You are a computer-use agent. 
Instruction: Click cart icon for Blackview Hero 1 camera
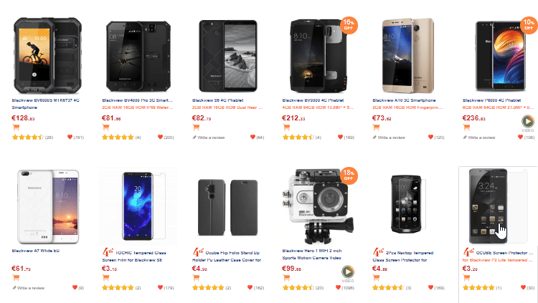tap(287, 279)
